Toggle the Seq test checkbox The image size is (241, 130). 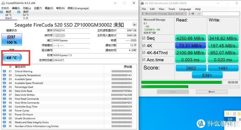tap(144, 38)
